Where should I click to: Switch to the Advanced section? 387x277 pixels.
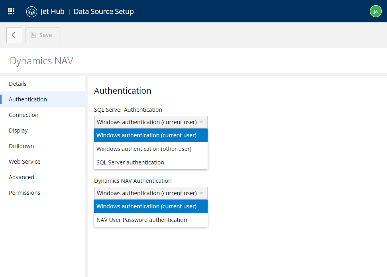[43, 177]
